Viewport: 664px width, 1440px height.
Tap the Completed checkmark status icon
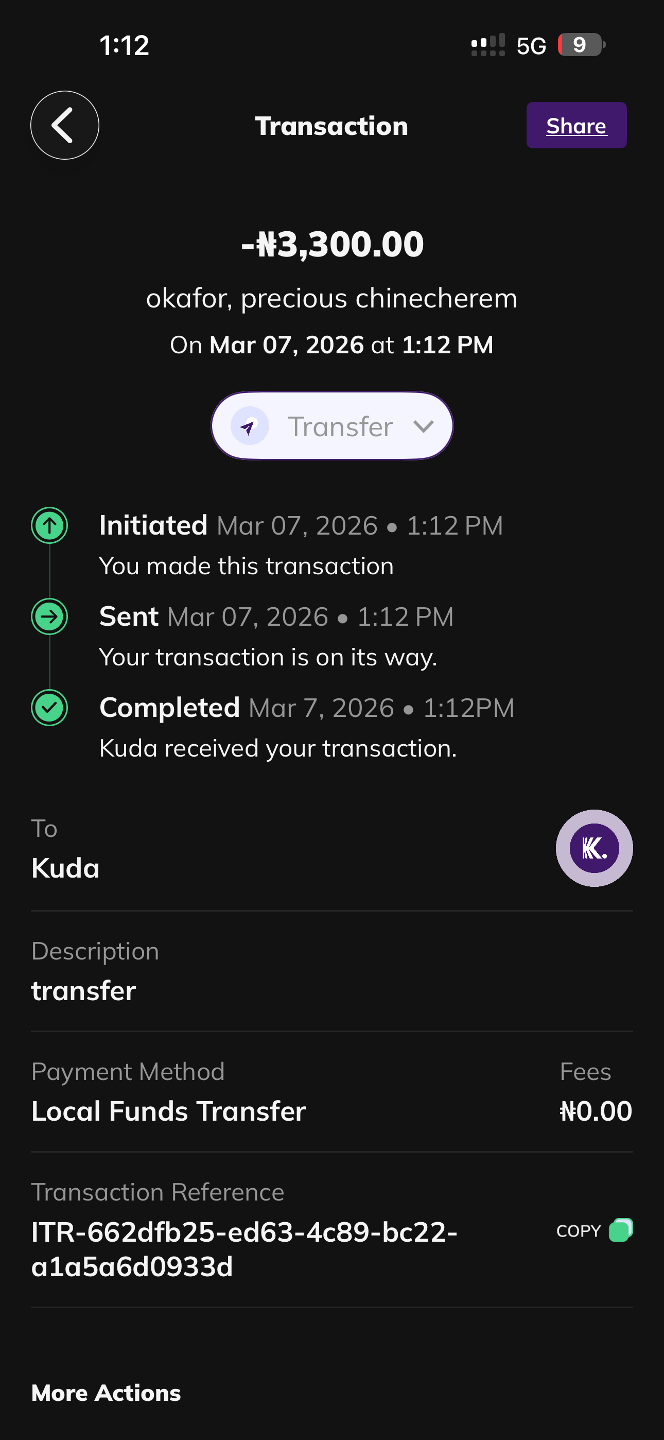point(50,708)
